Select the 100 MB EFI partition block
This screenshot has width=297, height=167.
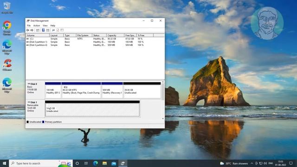pos(53,90)
